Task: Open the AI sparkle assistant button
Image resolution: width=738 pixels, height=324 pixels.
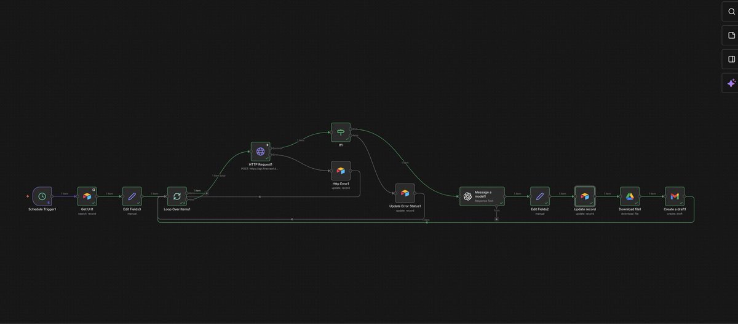Action: [x=731, y=83]
